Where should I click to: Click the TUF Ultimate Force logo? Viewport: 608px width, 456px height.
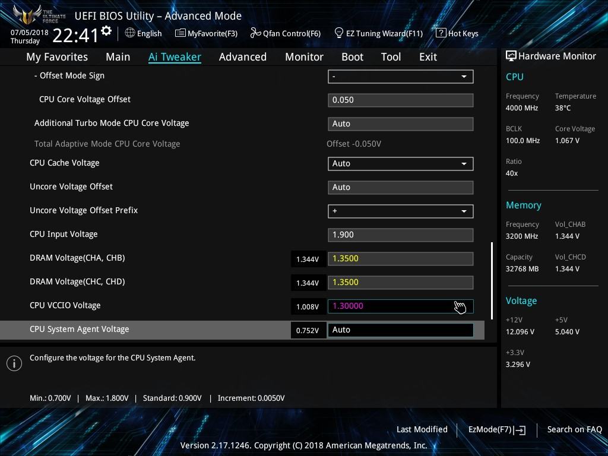click(39, 15)
